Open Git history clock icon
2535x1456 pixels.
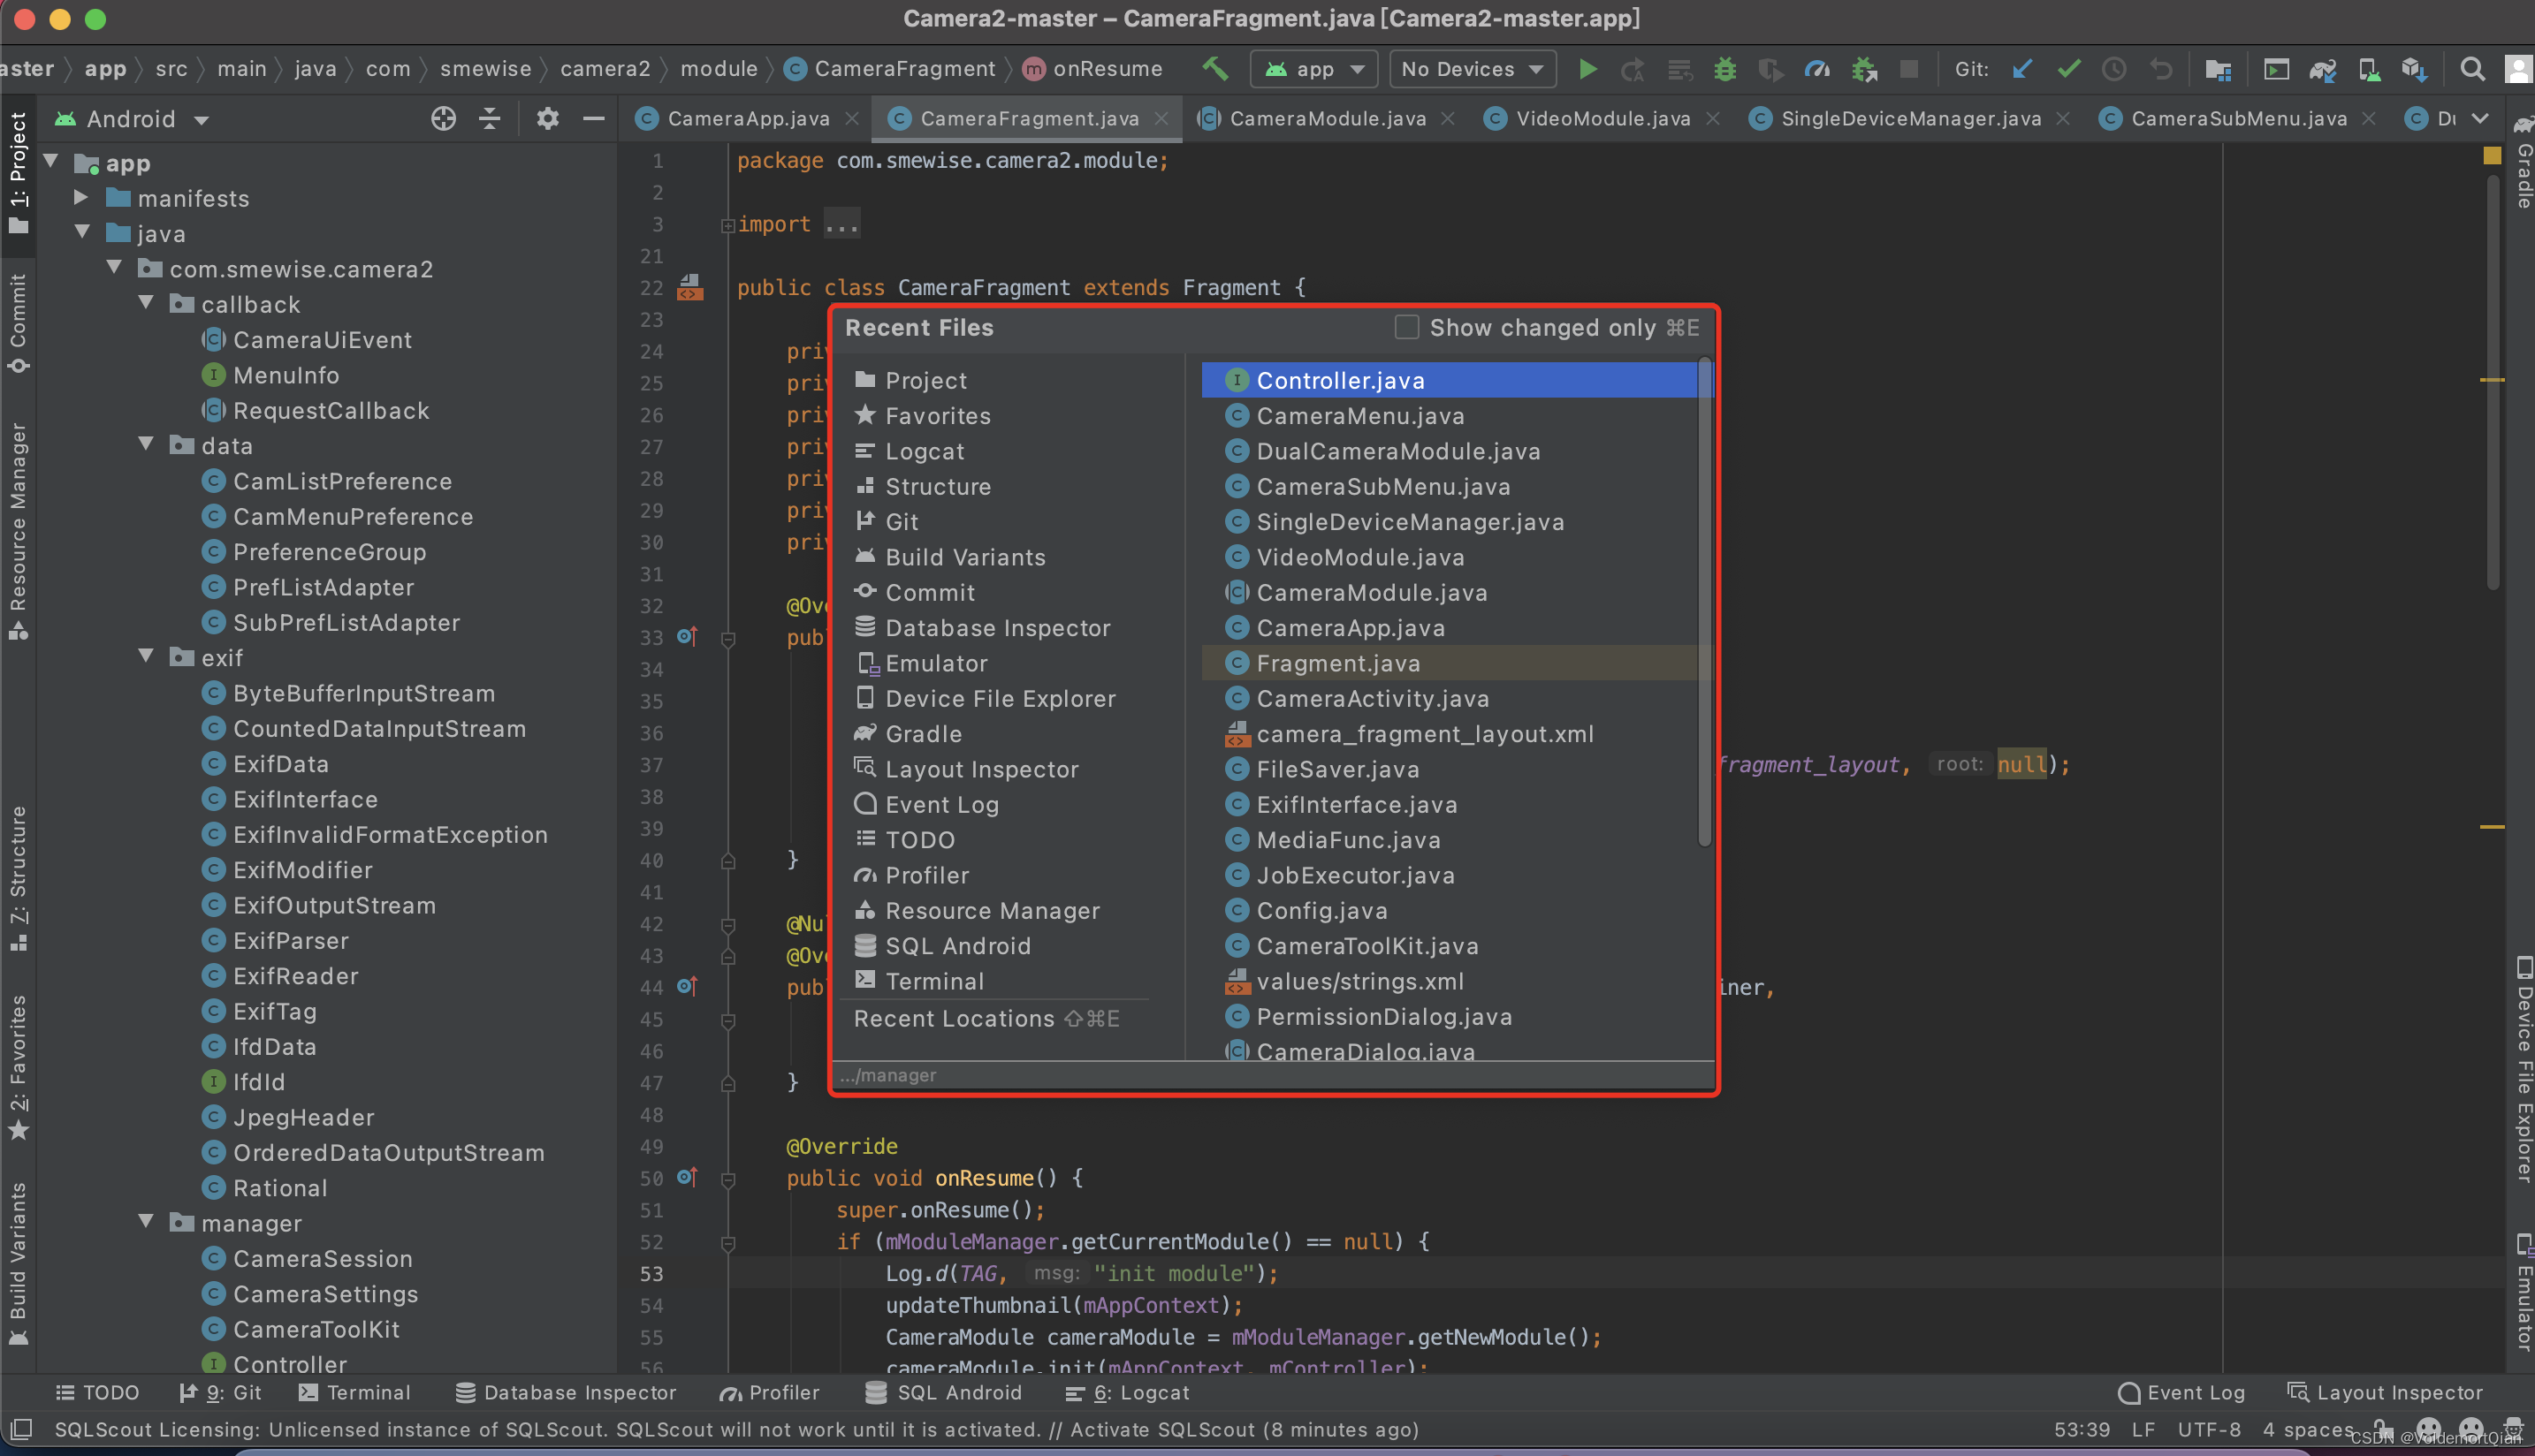(x=2114, y=69)
